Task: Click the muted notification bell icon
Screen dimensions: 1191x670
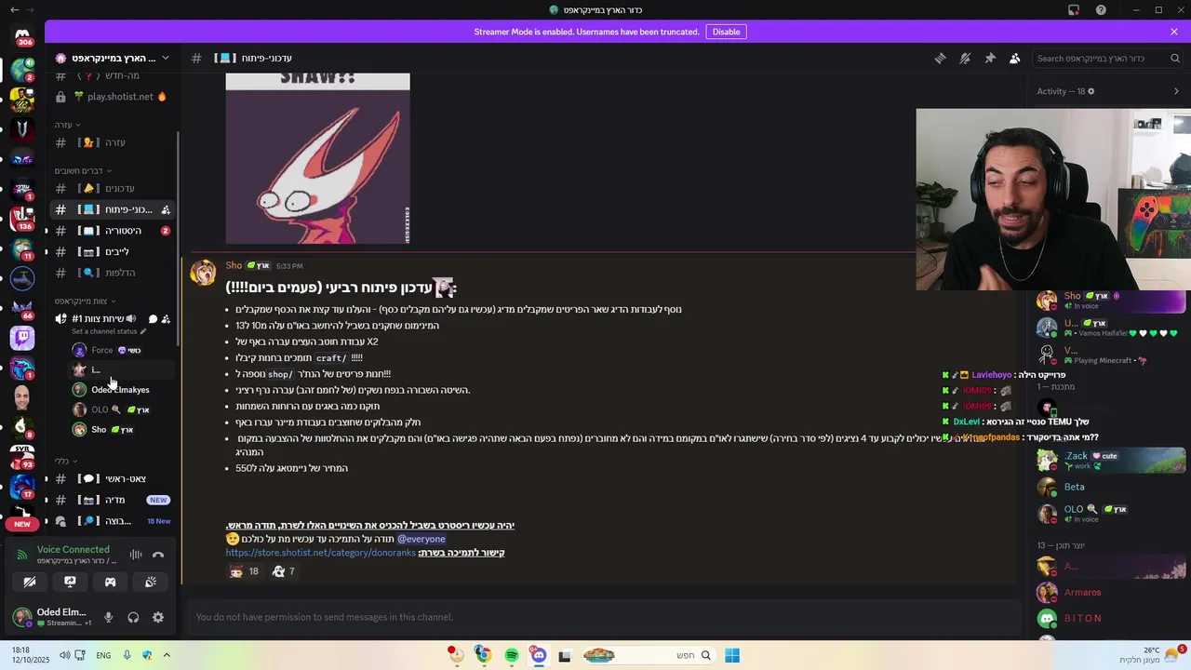Action: tap(965, 58)
